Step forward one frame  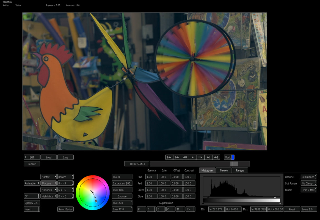[200, 157]
